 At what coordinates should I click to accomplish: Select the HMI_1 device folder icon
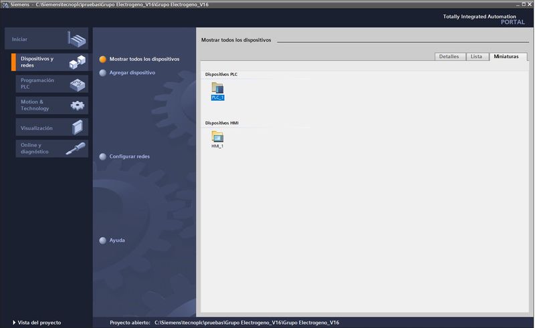coord(217,136)
